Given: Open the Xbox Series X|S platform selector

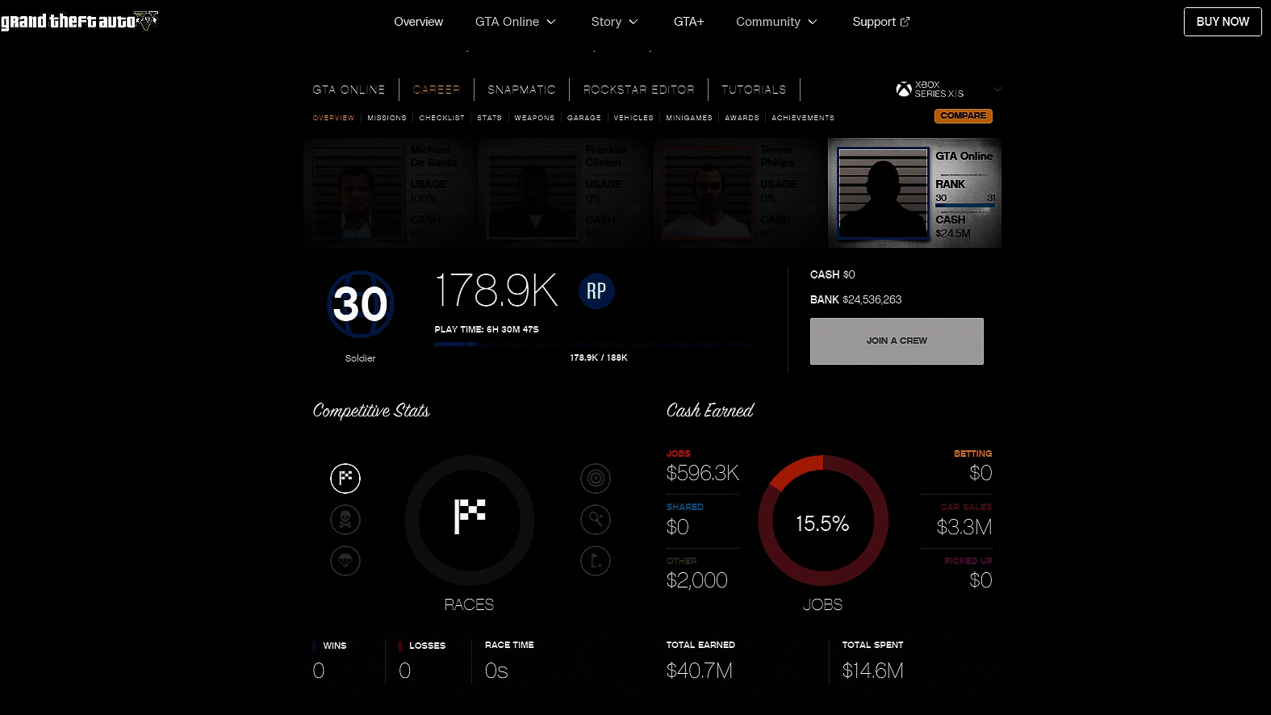Looking at the screenshot, I should click(949, 89).
